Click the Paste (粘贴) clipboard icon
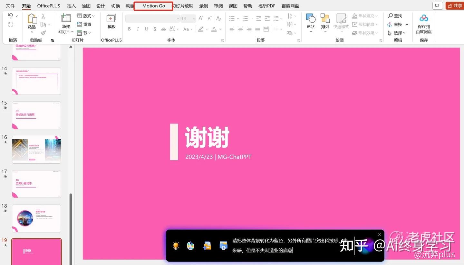 tap(32, 20)
